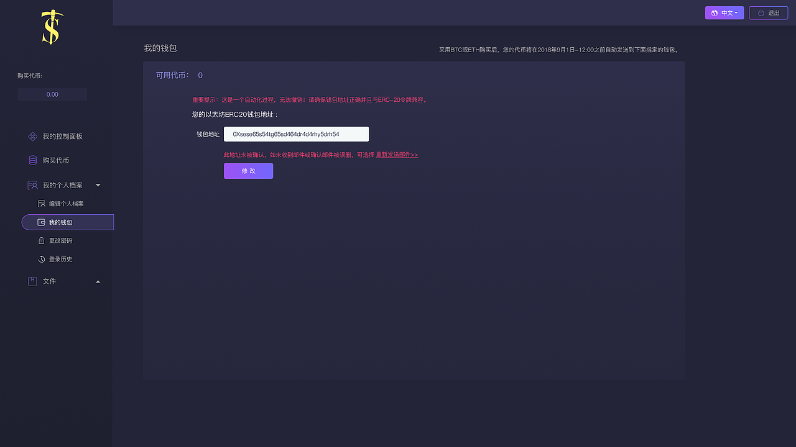Click the 采用BTC或ETH购买后 notice text
The height and width of the screenshot is (447, 796).
[x=559, y=50]
